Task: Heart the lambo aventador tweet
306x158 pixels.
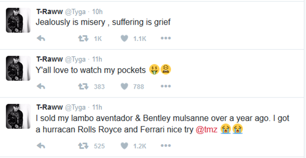Action: (124, 146)
